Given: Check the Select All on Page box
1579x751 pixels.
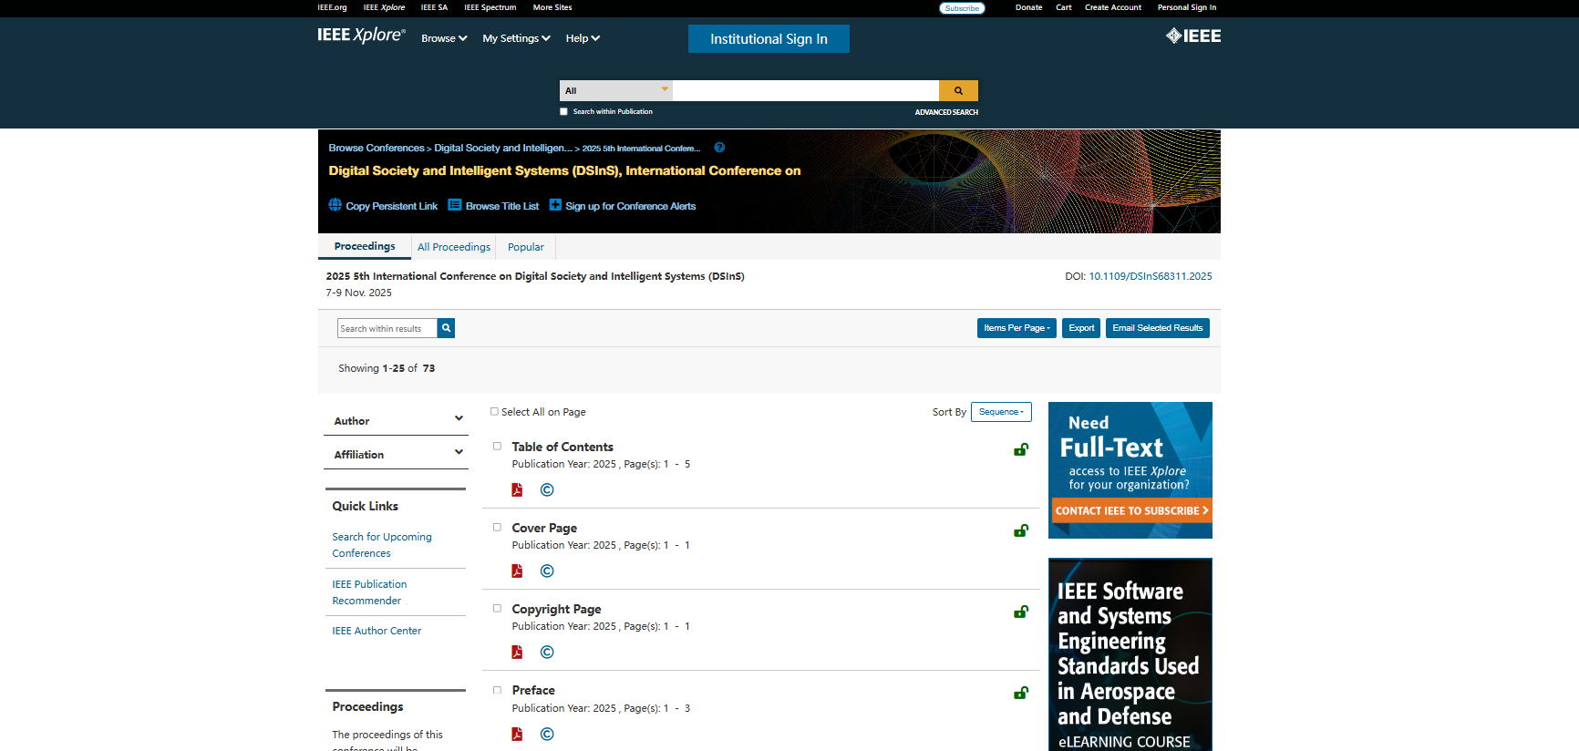Looking at the screenshot, I should pyautogui.click(x=494, y=412).
